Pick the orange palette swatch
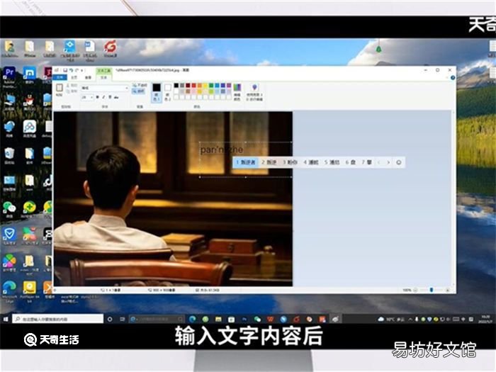The width and height of the screenshot is (496, 372). pos(200,86)
